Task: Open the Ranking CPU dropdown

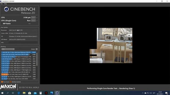Action: click(x=8, y=49)
